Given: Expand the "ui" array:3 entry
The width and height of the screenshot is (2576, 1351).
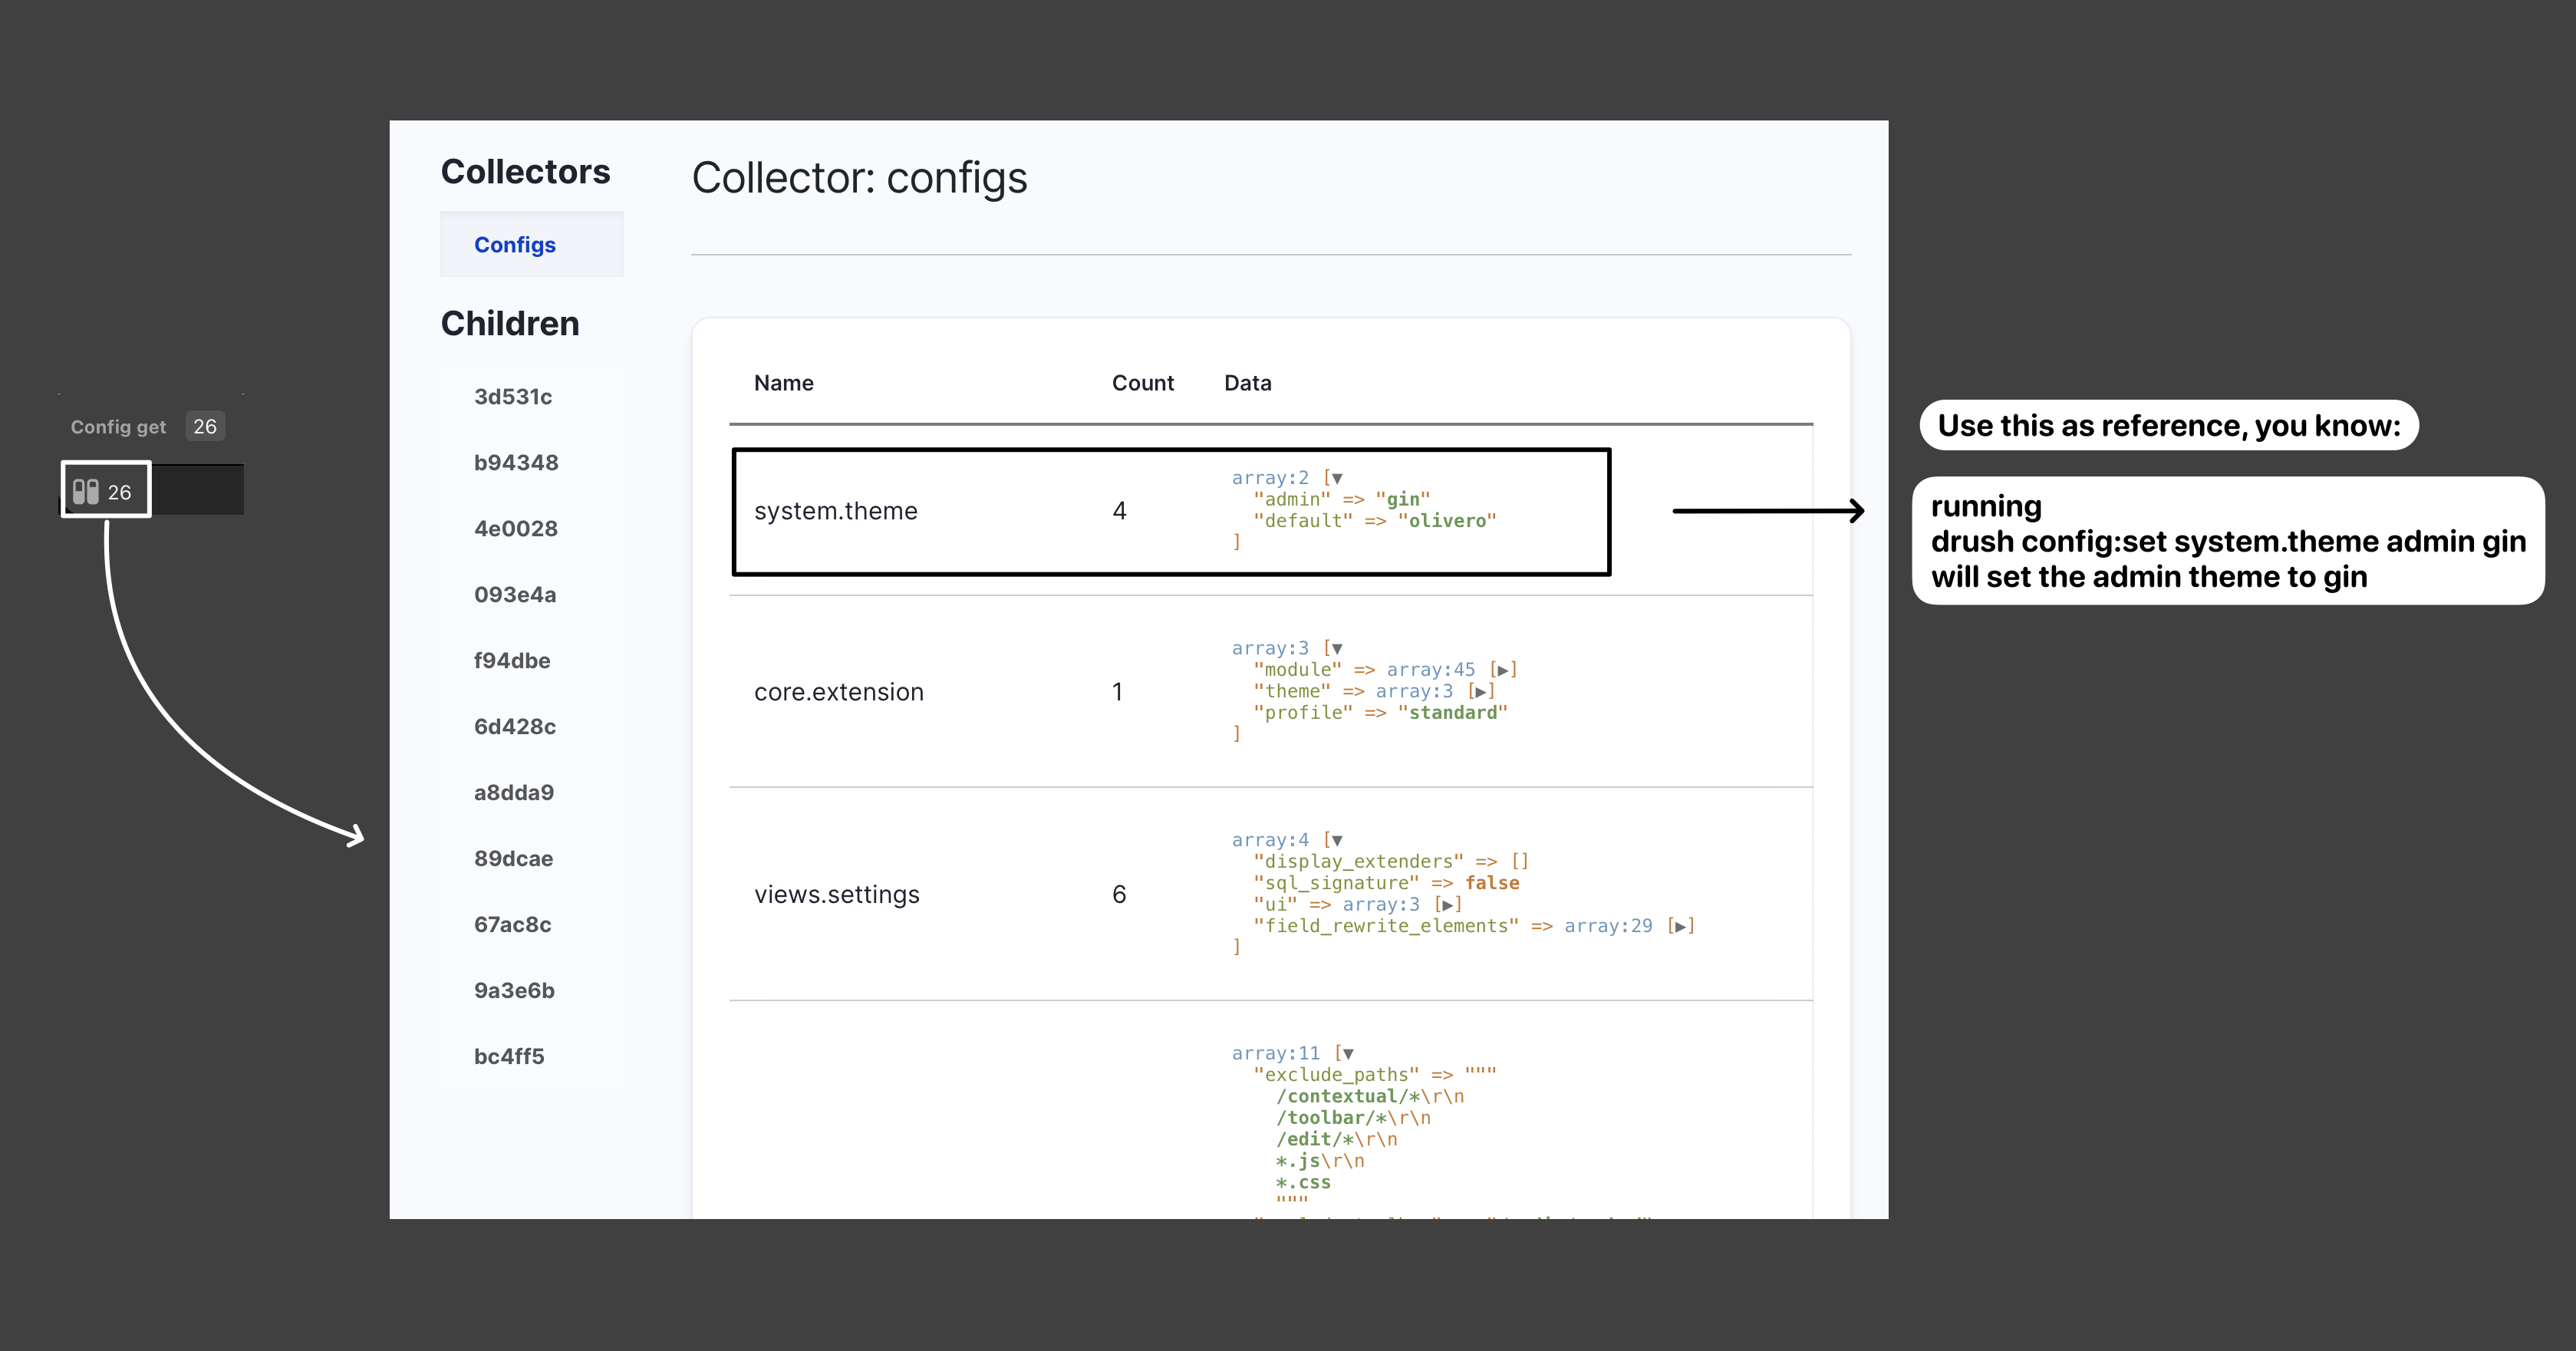Looking at the screenshot, I should [1447, 905].
